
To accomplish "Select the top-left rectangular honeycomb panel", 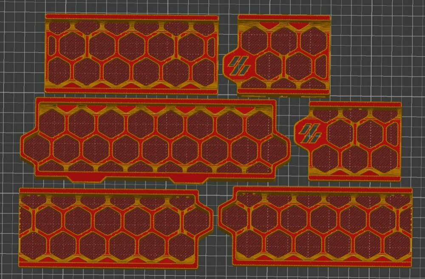I will [131, 54].
